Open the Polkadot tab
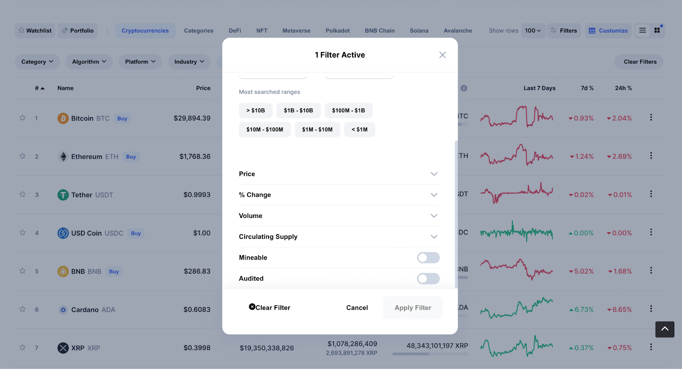The height and width of the screenshot is (369, 682). tap(338, 31)
